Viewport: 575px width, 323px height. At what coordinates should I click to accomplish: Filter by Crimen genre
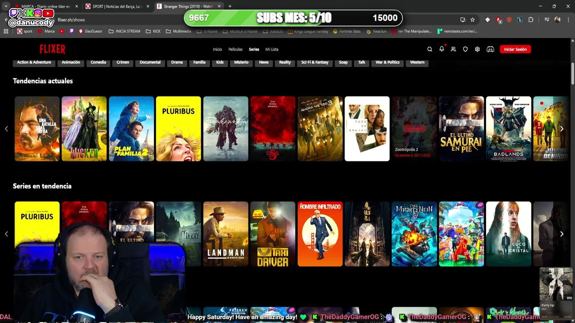123,62
